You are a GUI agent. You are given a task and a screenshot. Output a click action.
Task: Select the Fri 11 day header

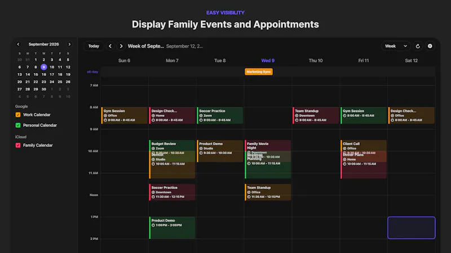pyautogui.click(x=364, y=61)
